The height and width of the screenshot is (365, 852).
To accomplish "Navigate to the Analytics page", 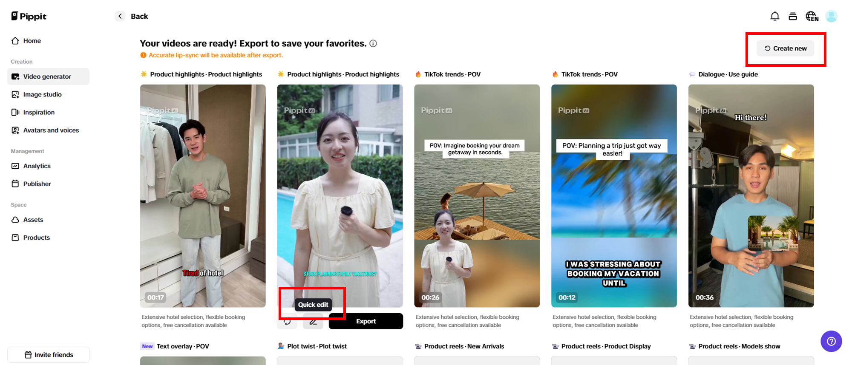I will (37, 166).
